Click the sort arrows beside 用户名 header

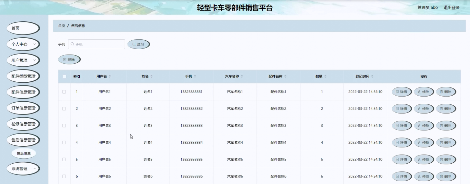[x=110, y=77]
